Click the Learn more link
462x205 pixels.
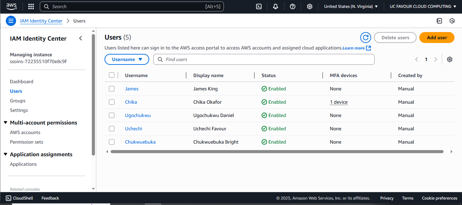[x=353, y=48]
